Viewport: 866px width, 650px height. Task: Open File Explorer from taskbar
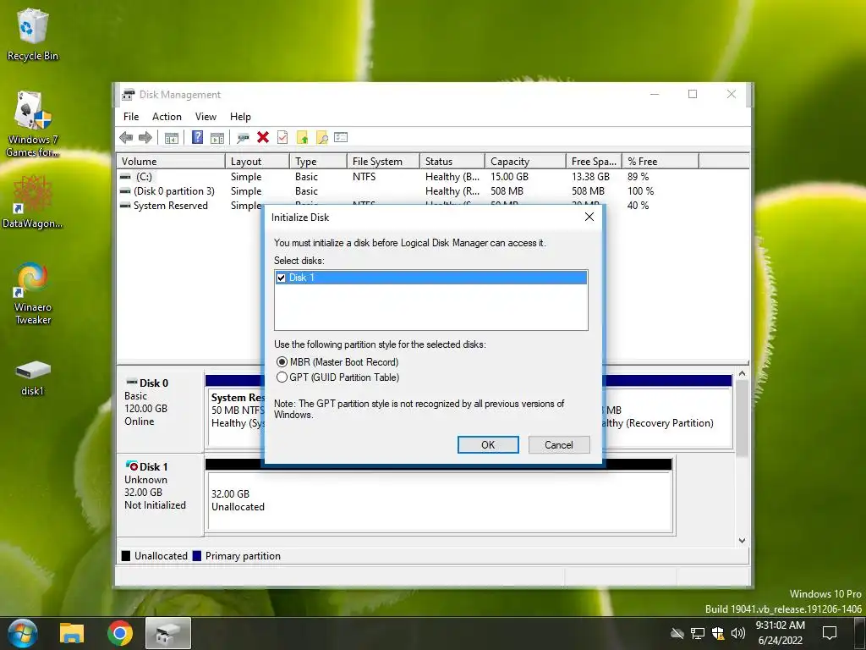72,633
